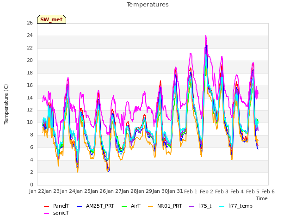Click the purple li75_t legend color marker
This screenshot has width=296, height=222.
(x=192, y=207)
